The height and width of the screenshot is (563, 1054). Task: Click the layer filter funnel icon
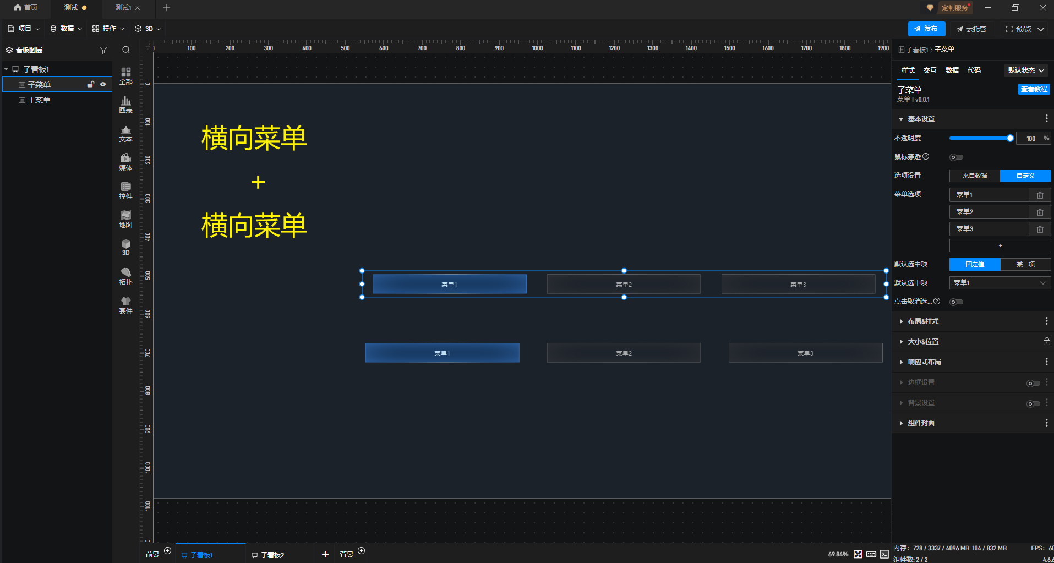point(103,50)
